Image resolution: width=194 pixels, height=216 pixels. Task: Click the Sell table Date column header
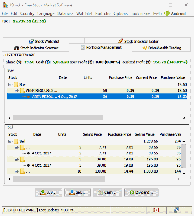point(44,134)
